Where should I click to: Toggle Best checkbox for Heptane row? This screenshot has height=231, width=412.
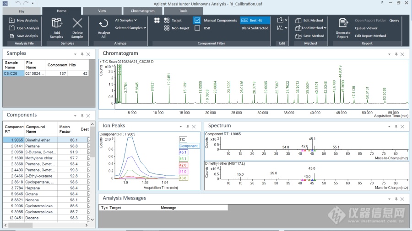[88, 188]
